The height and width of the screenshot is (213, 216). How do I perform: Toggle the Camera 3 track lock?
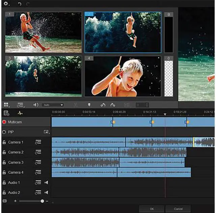[4, 162]
